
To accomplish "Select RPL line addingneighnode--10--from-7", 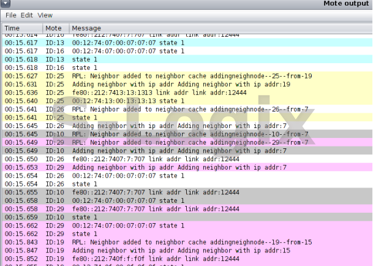I will click(x=187, y=134).
